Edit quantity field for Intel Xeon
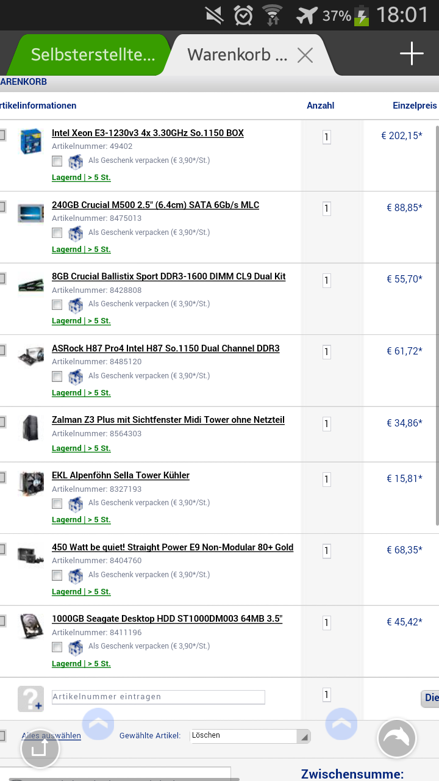Viewport: 439px width, 781px height. click(x=326, y=137)
